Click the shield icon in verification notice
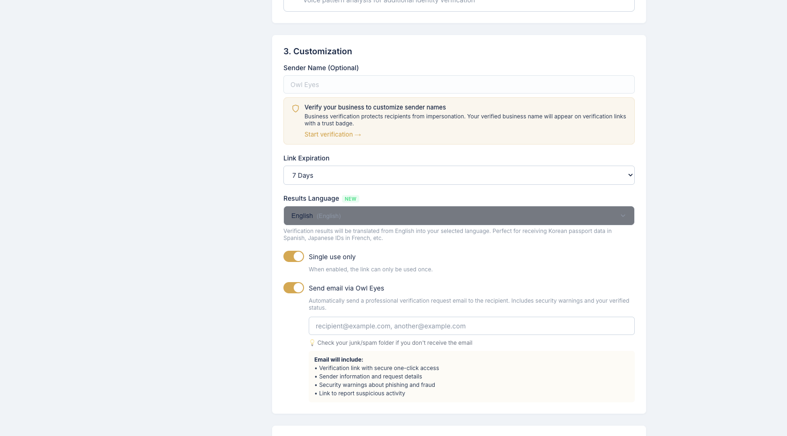 296,109
